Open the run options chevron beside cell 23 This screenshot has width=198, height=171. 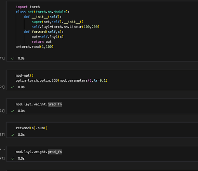pos(4,149)
